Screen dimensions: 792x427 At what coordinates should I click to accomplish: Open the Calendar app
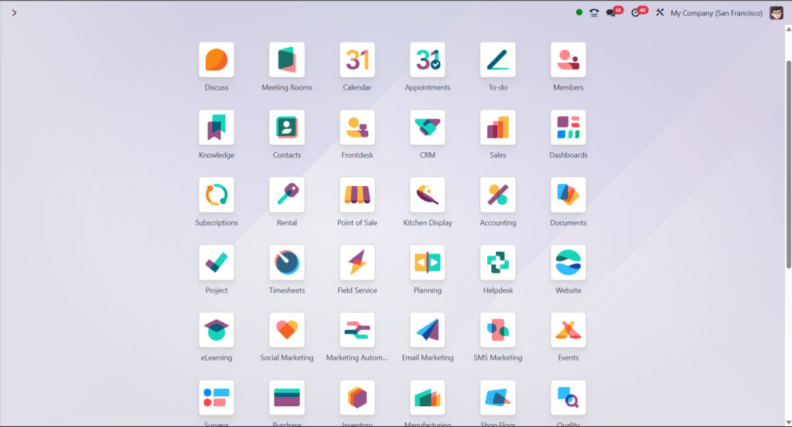357,60
